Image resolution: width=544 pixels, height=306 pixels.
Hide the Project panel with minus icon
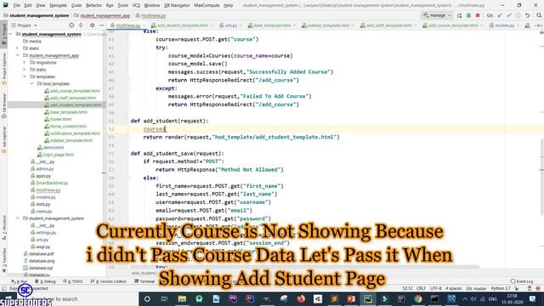(x=101, y=25)
